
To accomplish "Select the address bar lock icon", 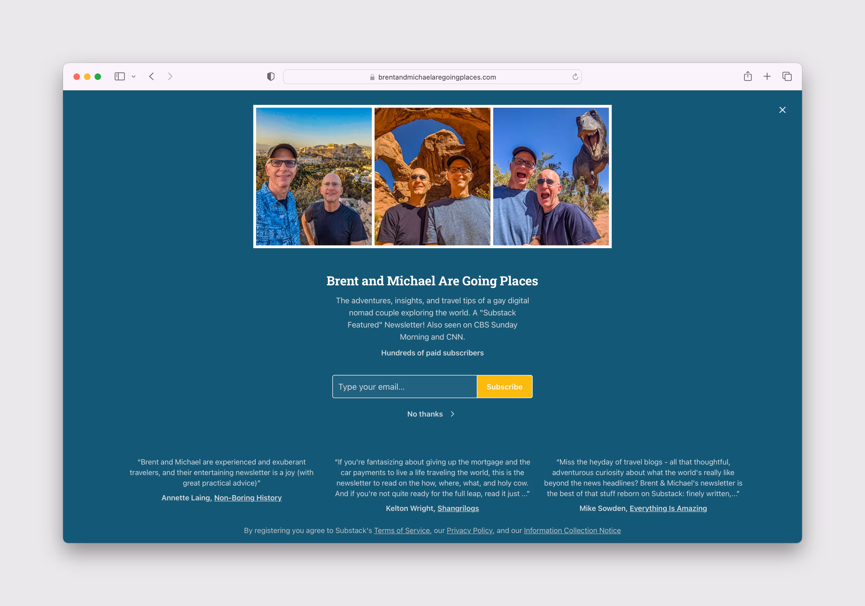I will pos(372,77).
